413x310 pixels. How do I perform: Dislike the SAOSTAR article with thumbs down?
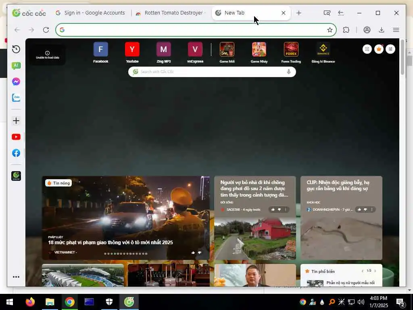[x=280, y=209]
